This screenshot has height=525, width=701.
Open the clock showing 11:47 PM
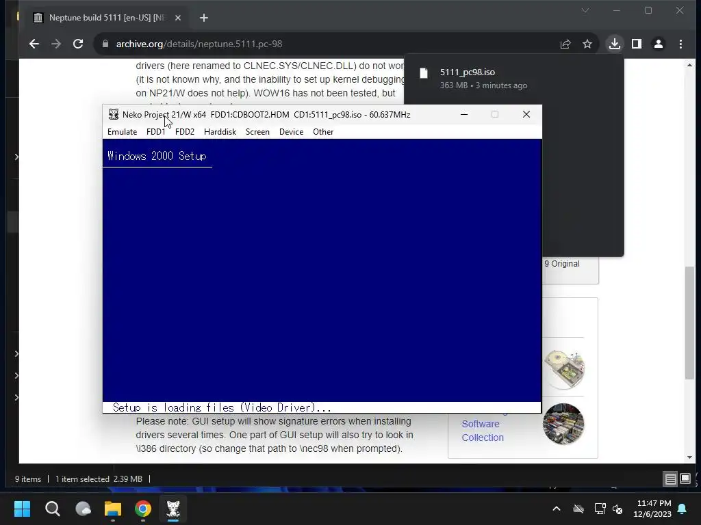click(x=652, y=509)
